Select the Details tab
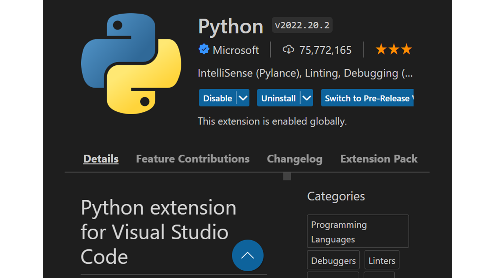Screen dimensions: 495x278 point(101,159)
